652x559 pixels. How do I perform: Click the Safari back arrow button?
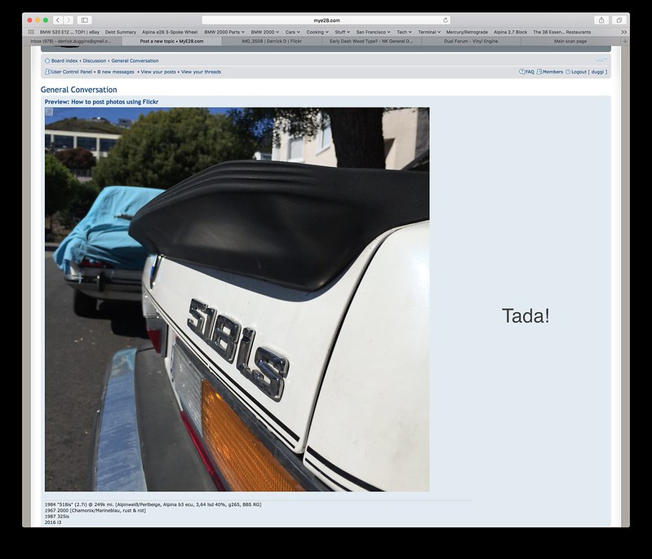[58, 20]
